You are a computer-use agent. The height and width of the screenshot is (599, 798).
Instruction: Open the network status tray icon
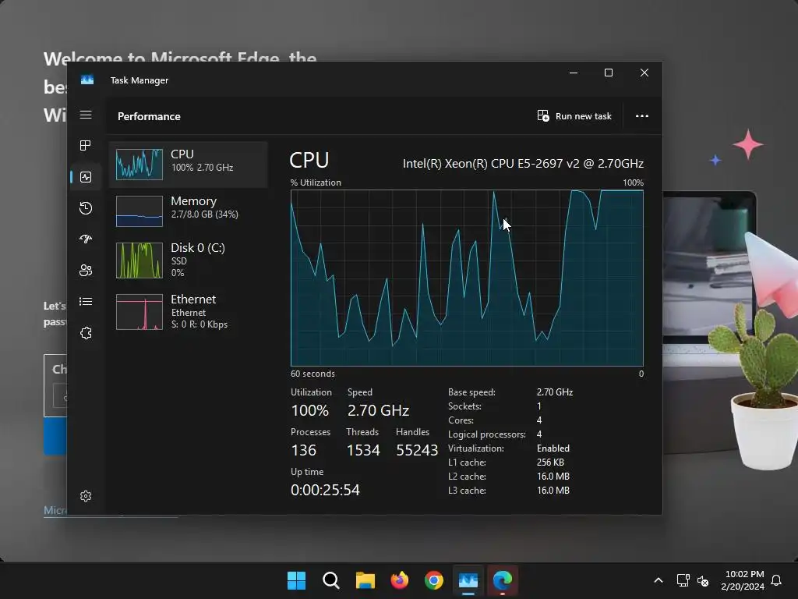(683, 580)
